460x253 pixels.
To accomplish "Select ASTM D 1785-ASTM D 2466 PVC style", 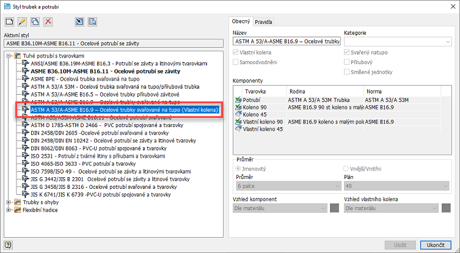I will (107, 125).
